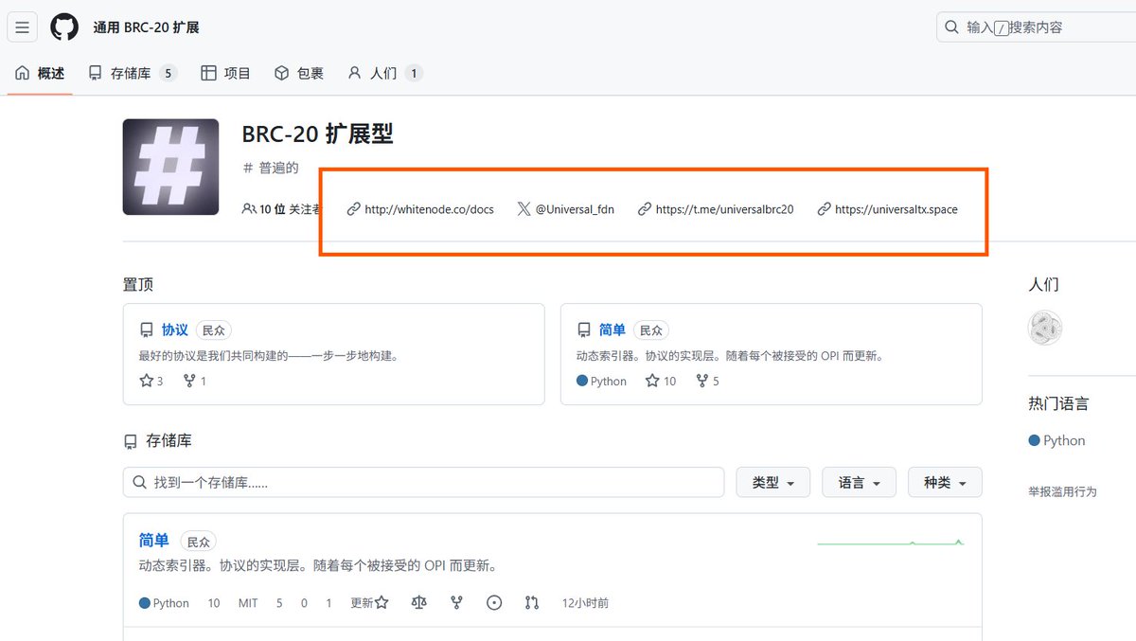Screen dimensions: 1136x641
Task: Open the 存储库 tab
Action: (x=132, y=73)
